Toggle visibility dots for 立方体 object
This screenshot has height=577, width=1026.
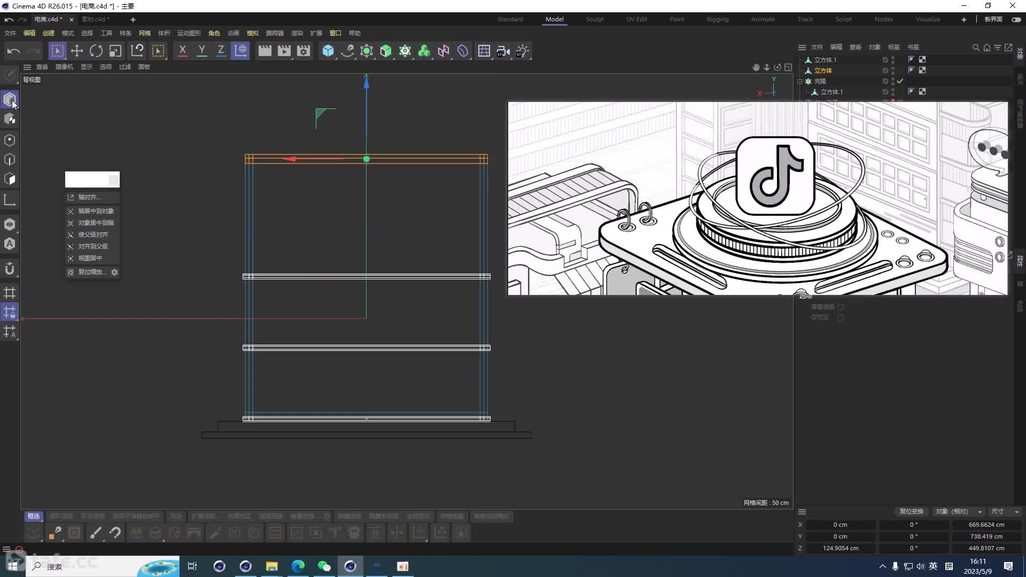point(893,71)
